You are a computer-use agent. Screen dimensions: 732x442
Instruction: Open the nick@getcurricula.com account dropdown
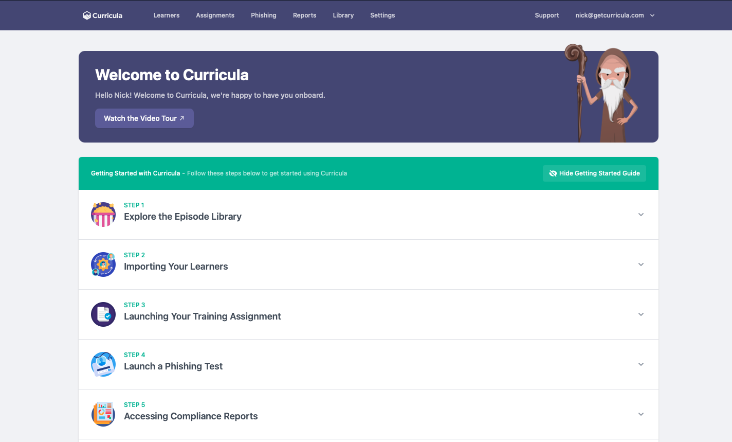615,15
